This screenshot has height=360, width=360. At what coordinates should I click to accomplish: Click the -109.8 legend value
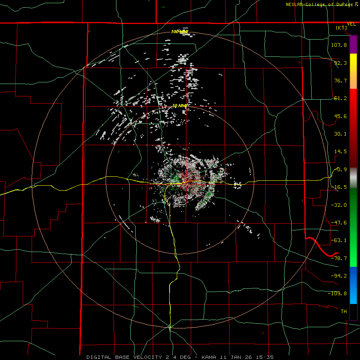tap(337, 294)
